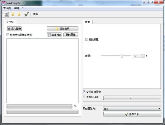Image resolution: width=165 pixels, height=125 pixels.
Task: Open the 文件(F) menu
Action: 7,8
